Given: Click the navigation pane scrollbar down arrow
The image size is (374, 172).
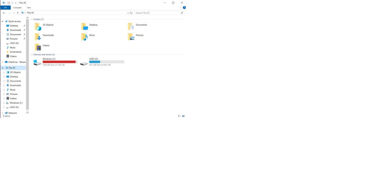Looking at the screenshot, I should (x=27, y=112).
